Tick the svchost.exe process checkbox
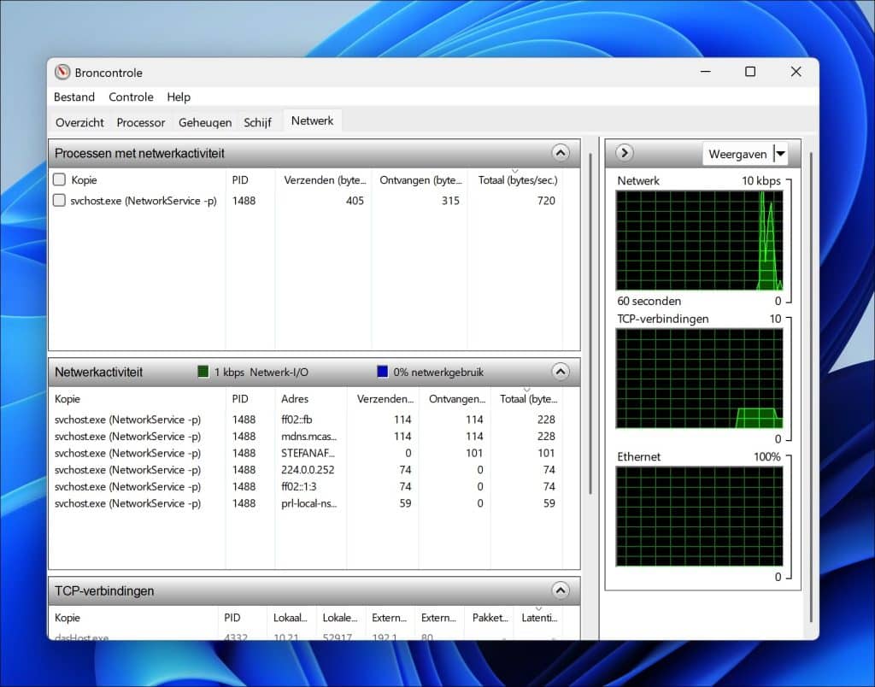Screen dimensions: 875x687 point(59,201)
